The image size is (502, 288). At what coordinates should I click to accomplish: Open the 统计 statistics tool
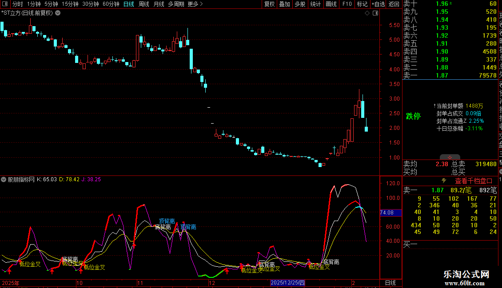(x=315, y=4)
